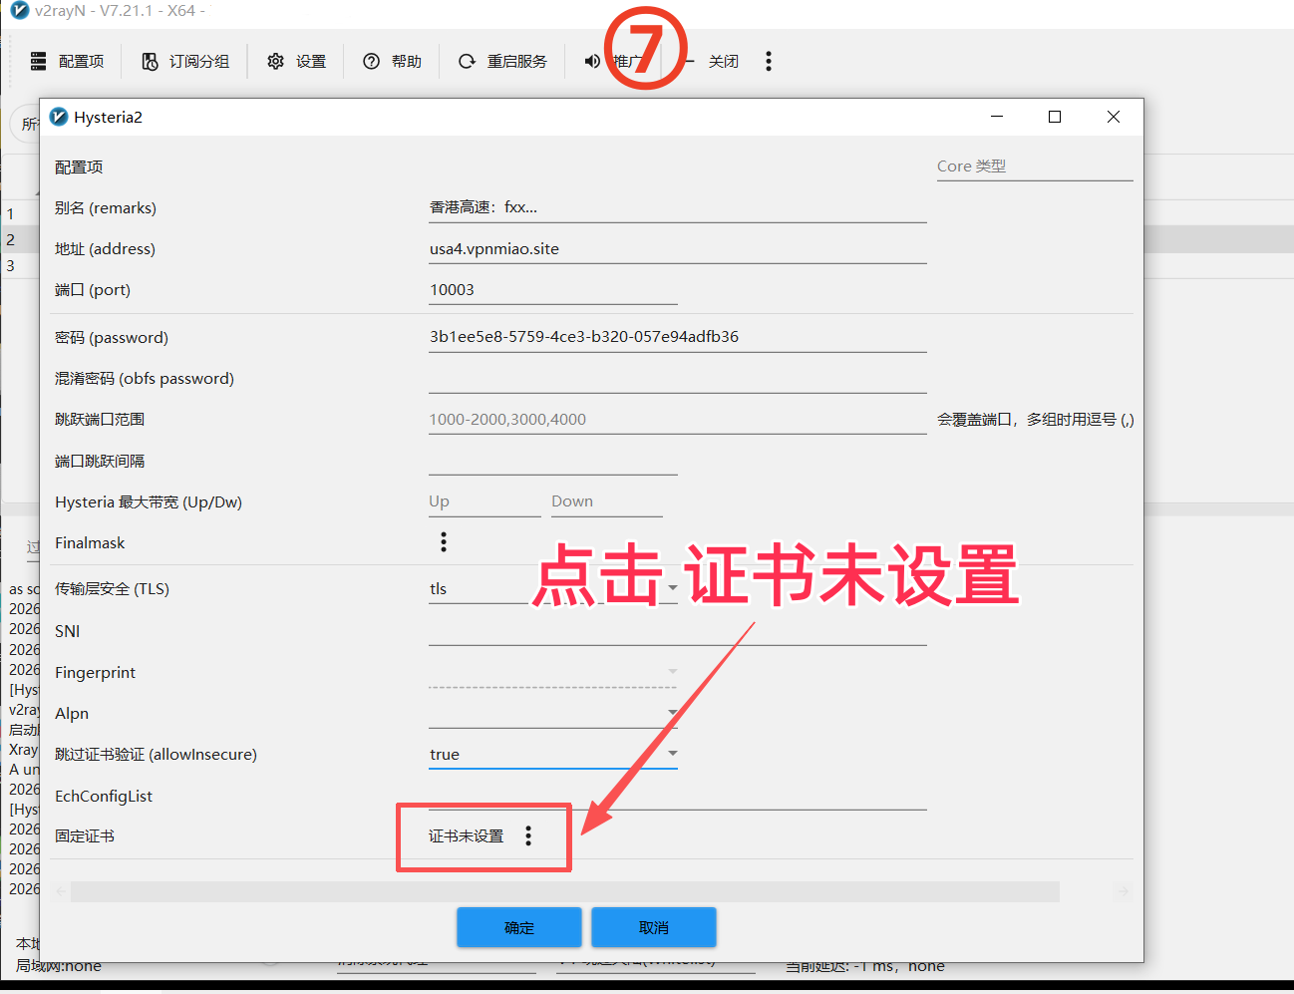Click the EchConfigList input field
The height and width of the screenshot is (994, 1294).
click(x=678, y=796)
